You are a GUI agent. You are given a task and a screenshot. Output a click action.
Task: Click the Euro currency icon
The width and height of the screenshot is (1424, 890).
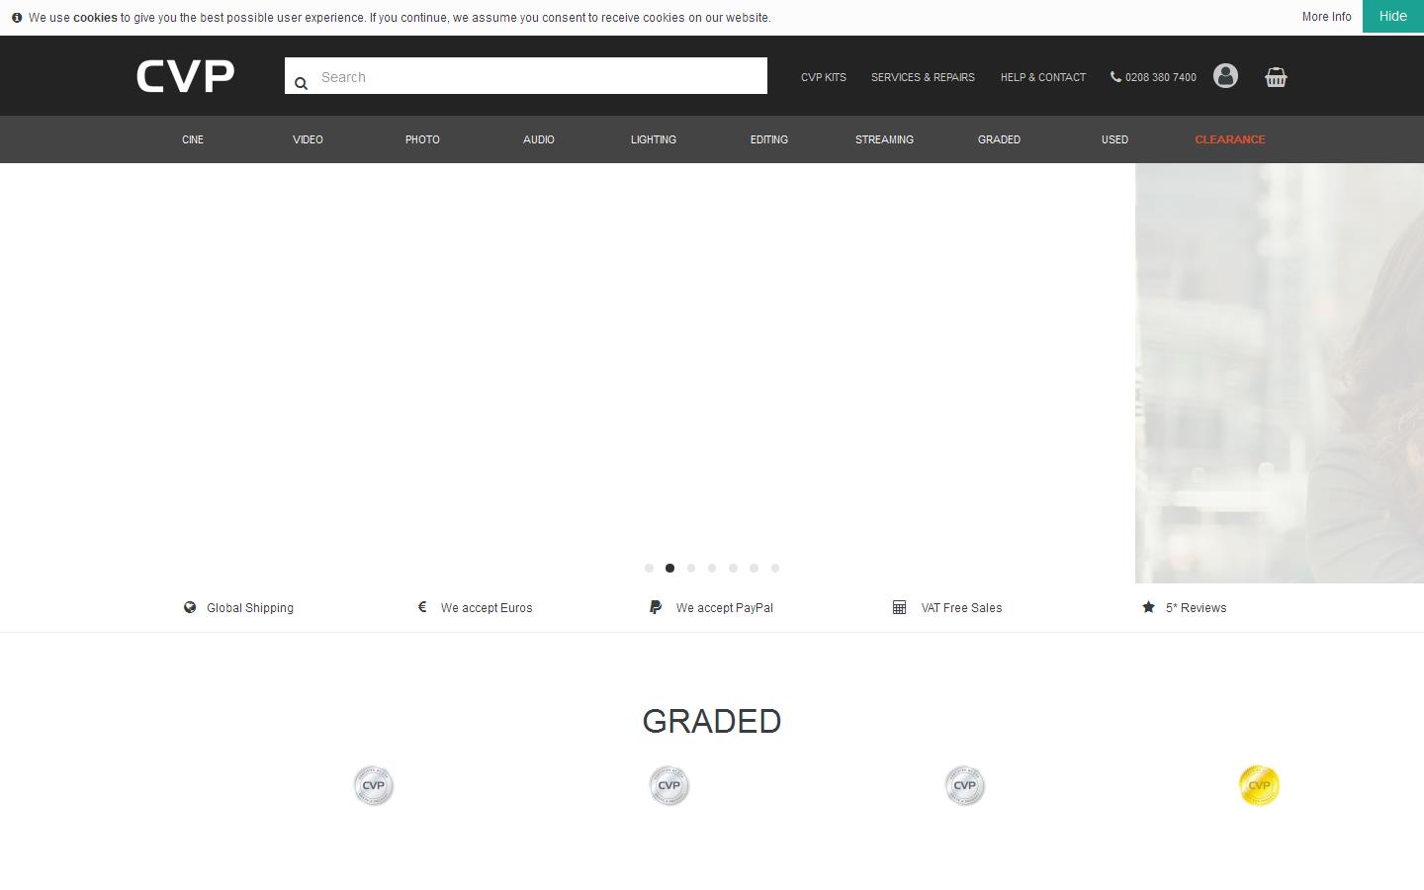[x=422, y=606]
